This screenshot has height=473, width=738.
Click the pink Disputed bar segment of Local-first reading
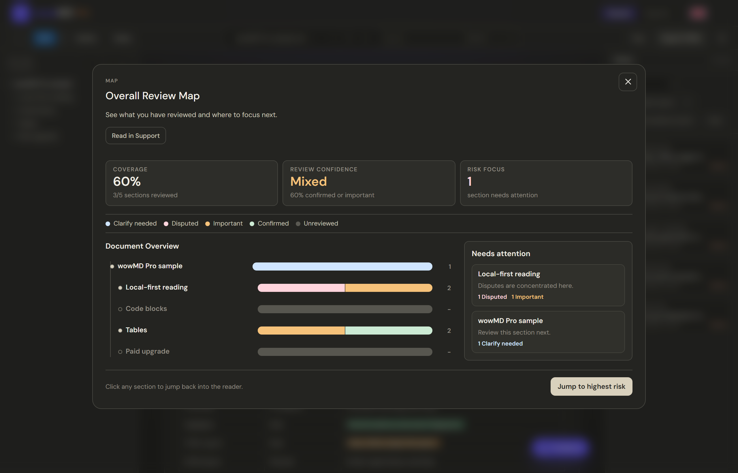301,288
